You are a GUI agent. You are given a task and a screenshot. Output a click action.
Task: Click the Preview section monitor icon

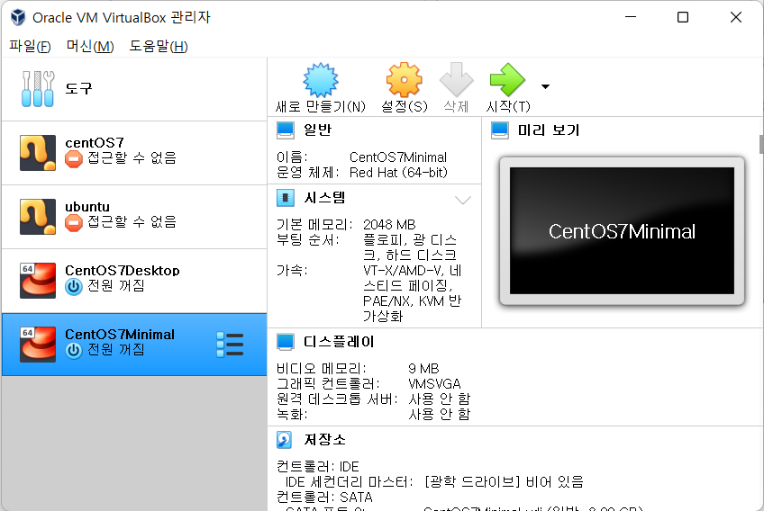pyautogui.click(x=499, y=130)
